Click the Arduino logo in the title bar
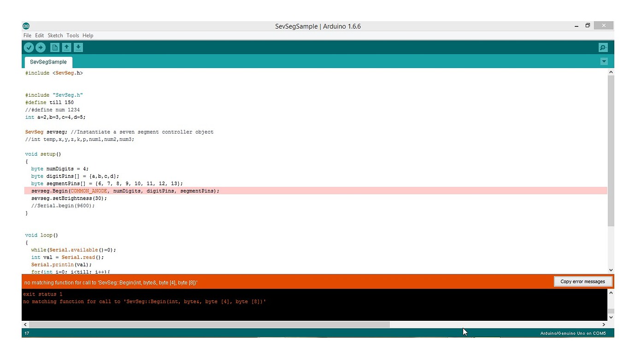Viewport: 636px width, 359px height. [26, 26]
